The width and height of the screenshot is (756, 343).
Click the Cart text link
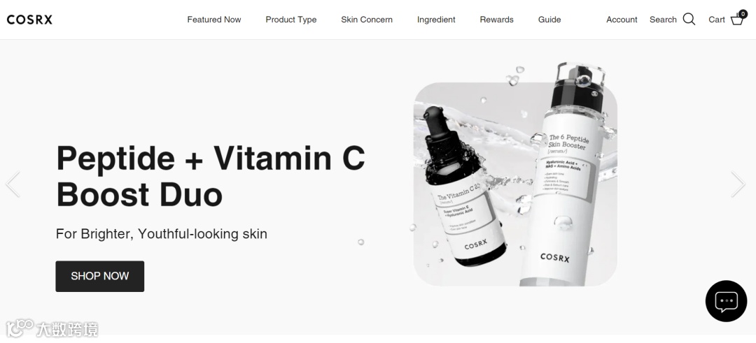717,20
